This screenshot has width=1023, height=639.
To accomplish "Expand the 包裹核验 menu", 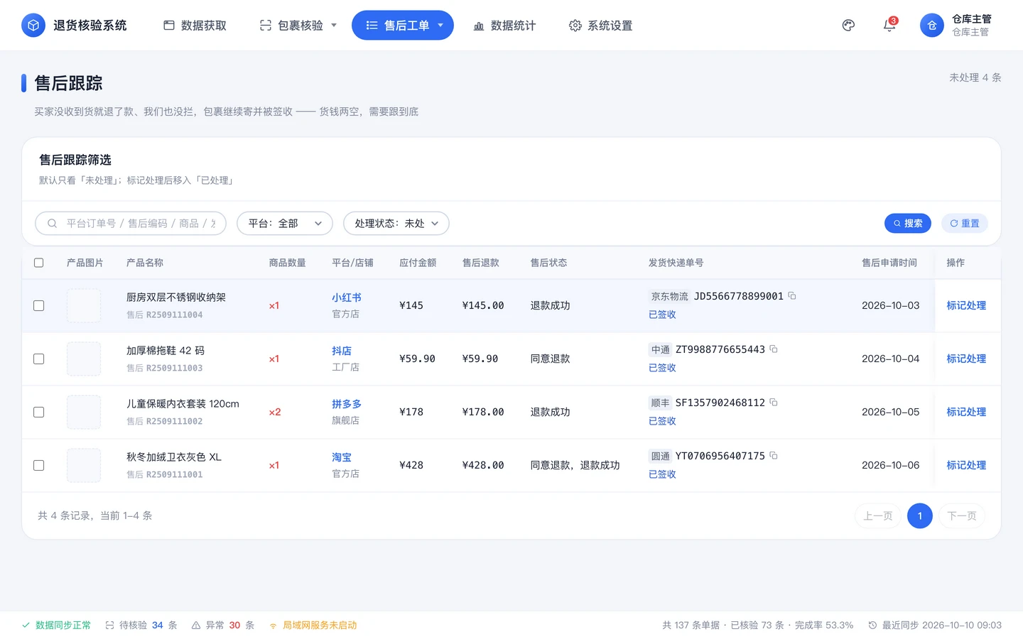I will 298,26.
